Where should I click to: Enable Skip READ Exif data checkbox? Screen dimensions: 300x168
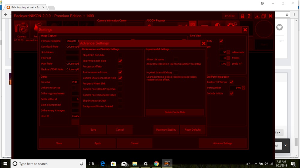pos(120,55)
